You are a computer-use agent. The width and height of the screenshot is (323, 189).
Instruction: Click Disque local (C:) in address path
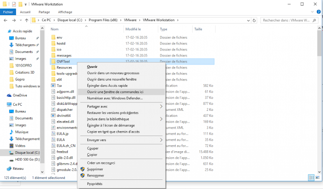[70, 20]
